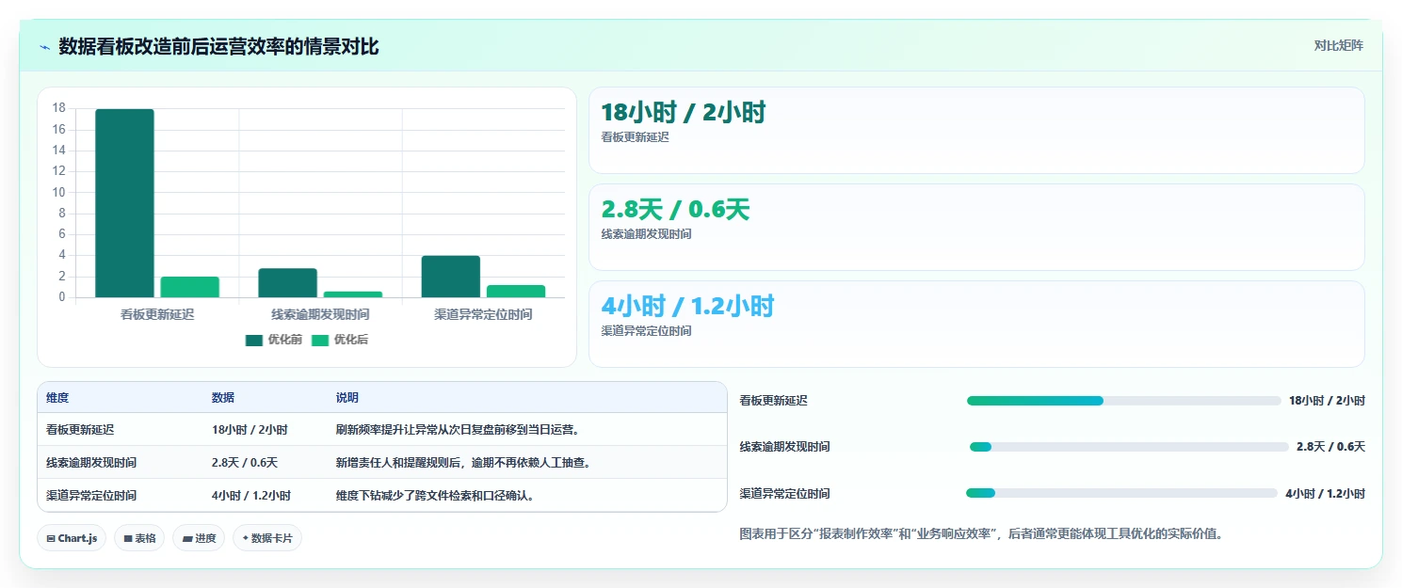Click the 说明 column header

[x=347, y=398]
